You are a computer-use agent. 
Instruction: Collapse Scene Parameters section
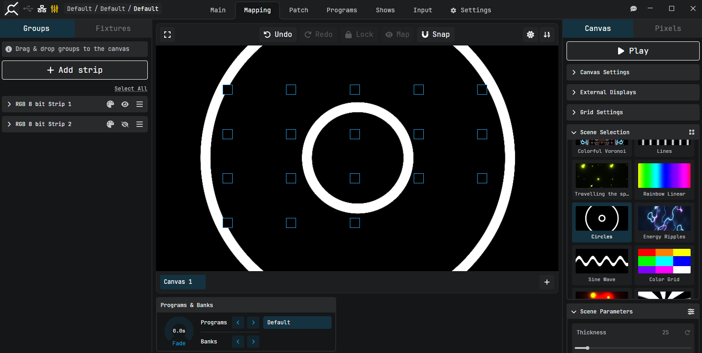coord(574,312)
